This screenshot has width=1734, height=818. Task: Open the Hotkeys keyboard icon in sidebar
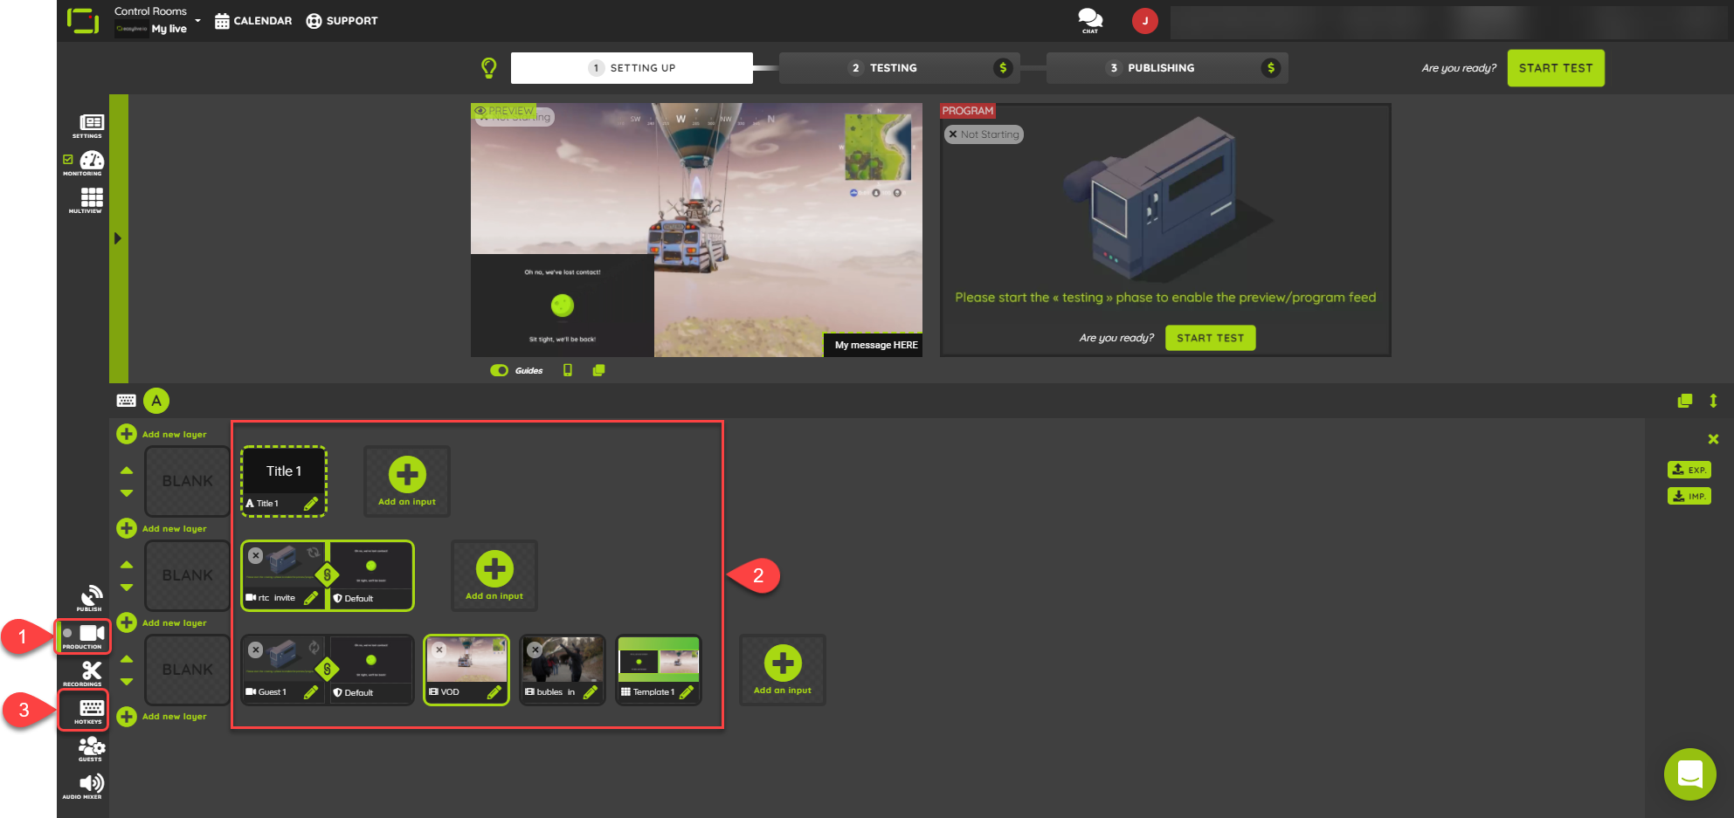click(91, 708)
